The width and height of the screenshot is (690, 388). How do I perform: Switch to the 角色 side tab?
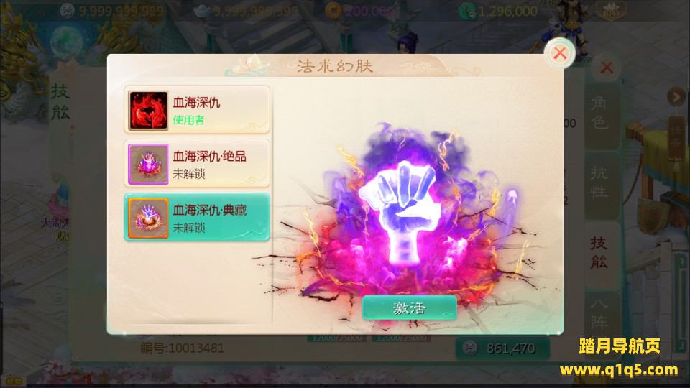[599, 113]
